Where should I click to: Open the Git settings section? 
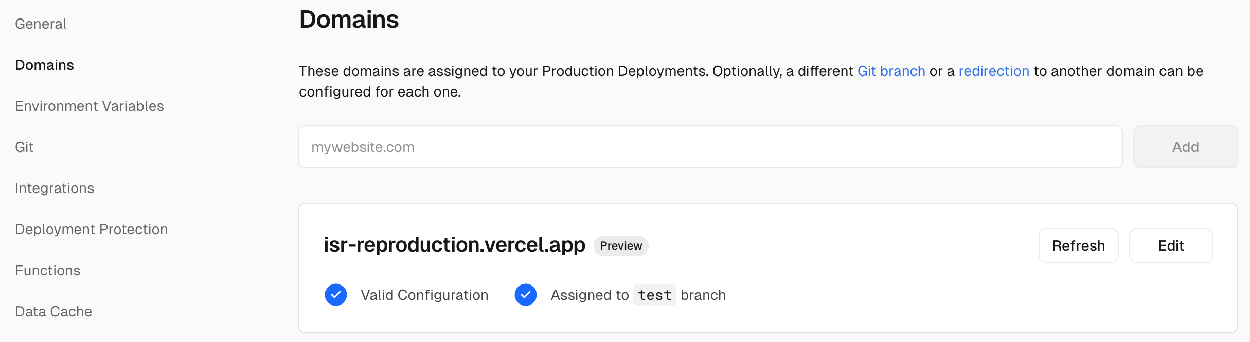(x=24, y=147)
